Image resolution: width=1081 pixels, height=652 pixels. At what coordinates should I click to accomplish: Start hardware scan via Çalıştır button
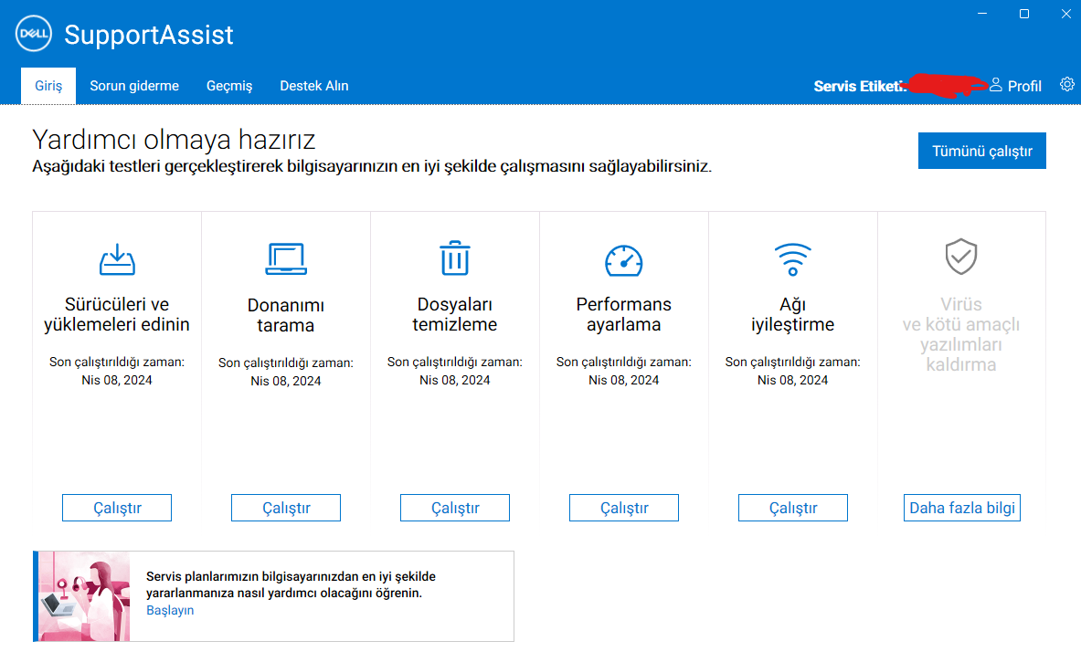click(285, 507)
